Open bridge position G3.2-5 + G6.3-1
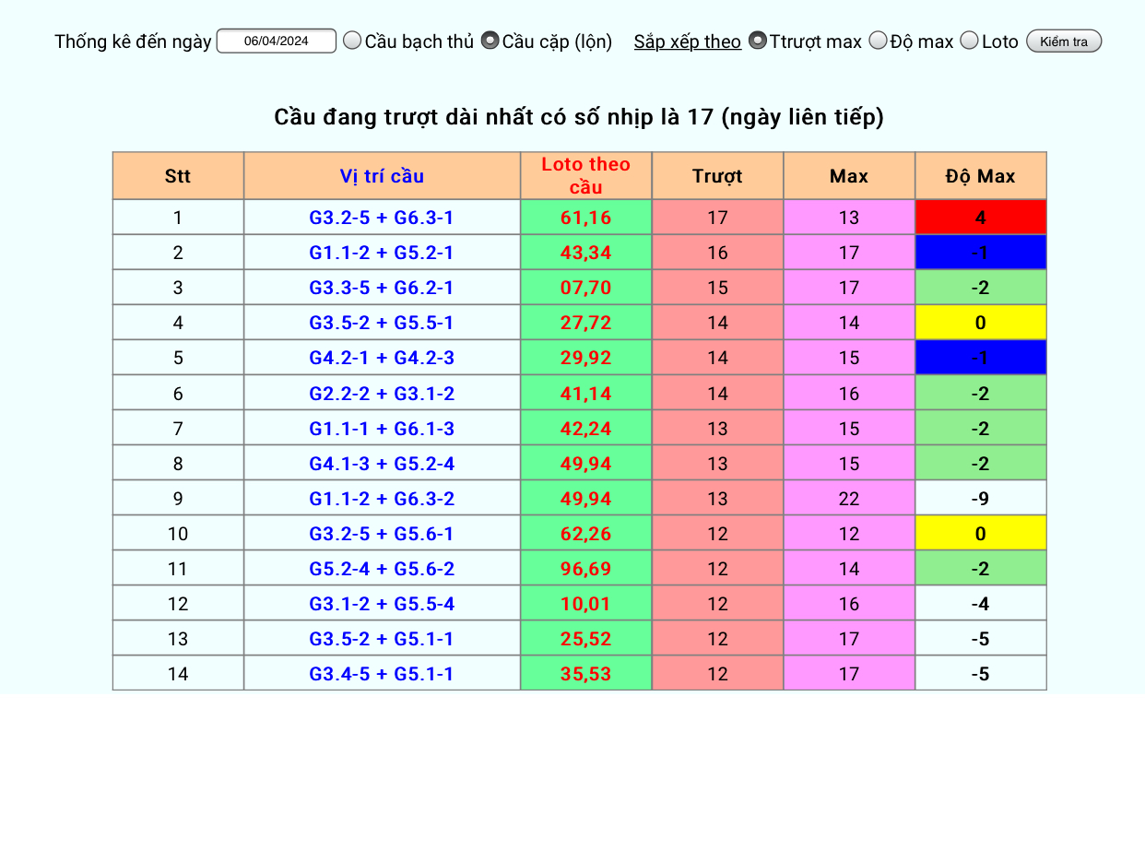Viewport: 1145px width, 862px height. pyautogui.click(x=382, y=218)
